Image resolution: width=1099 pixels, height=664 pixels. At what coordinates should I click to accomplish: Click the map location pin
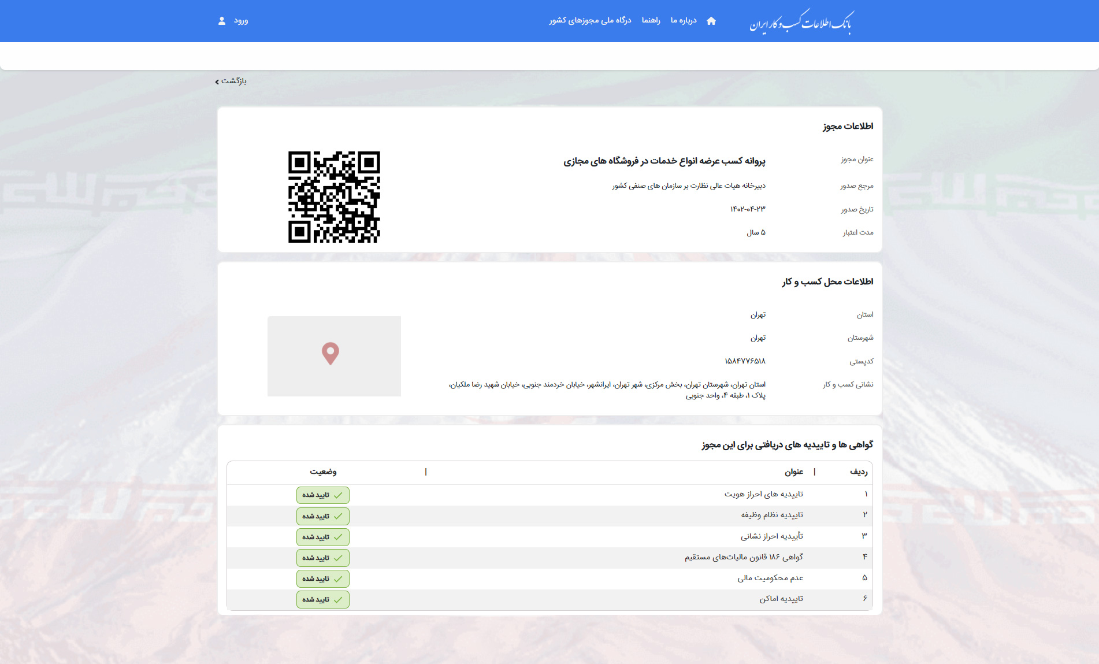pos(331,354)
